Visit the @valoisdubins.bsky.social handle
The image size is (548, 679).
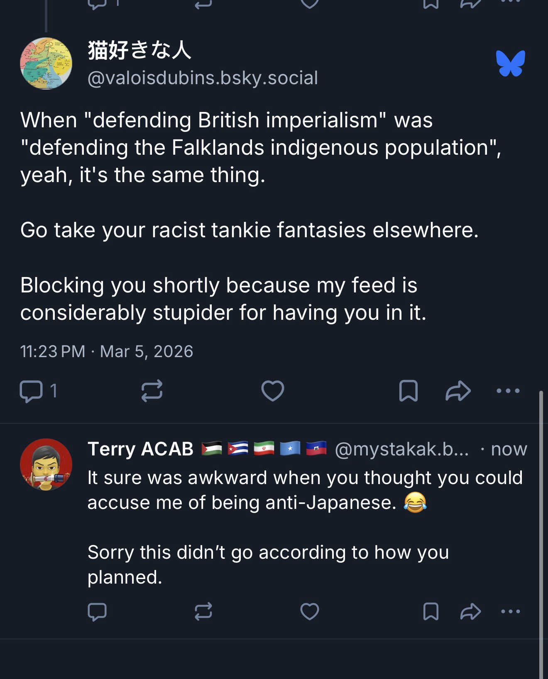click(203, 78)
